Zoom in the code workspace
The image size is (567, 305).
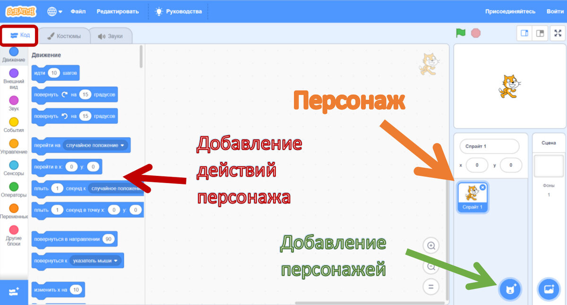[x=431, y=246]
